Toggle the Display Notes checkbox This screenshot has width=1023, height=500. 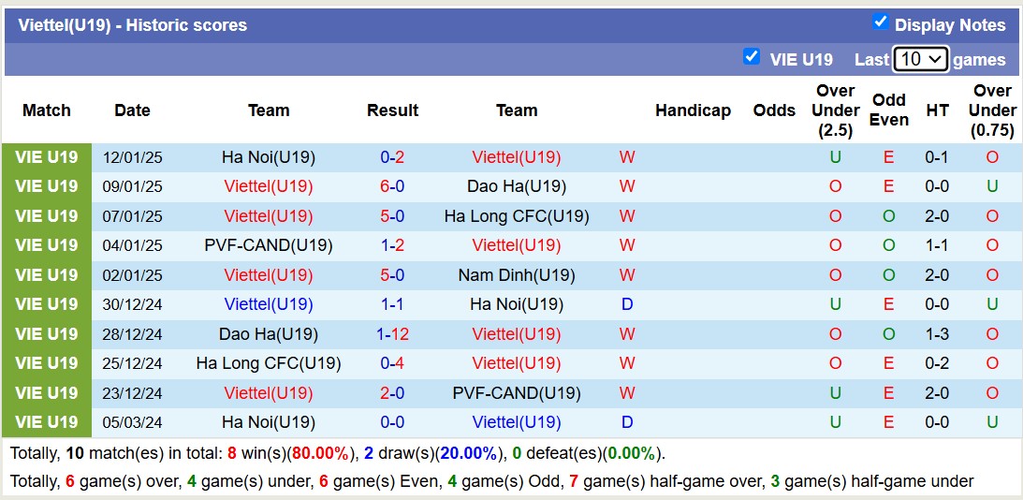click(x=880, y=22)
